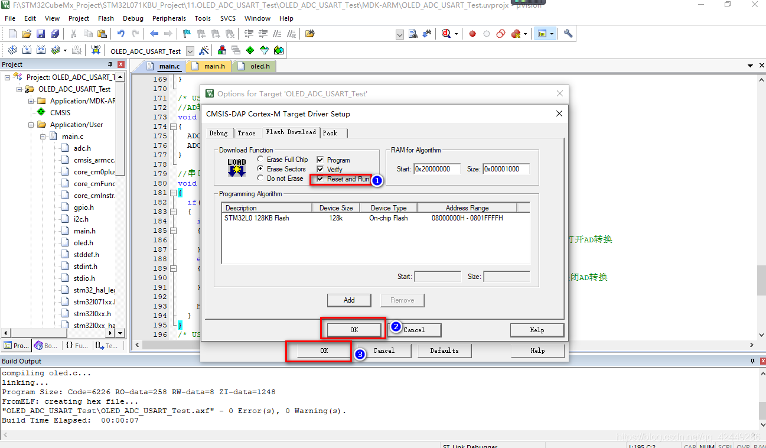Collapse the main.c file node
766x448 pixels.
[x=43, y=137]
